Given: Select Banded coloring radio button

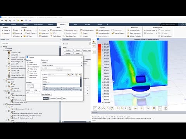Looking at the screenshot, I should pyautogui.click(x=28, y=85).
